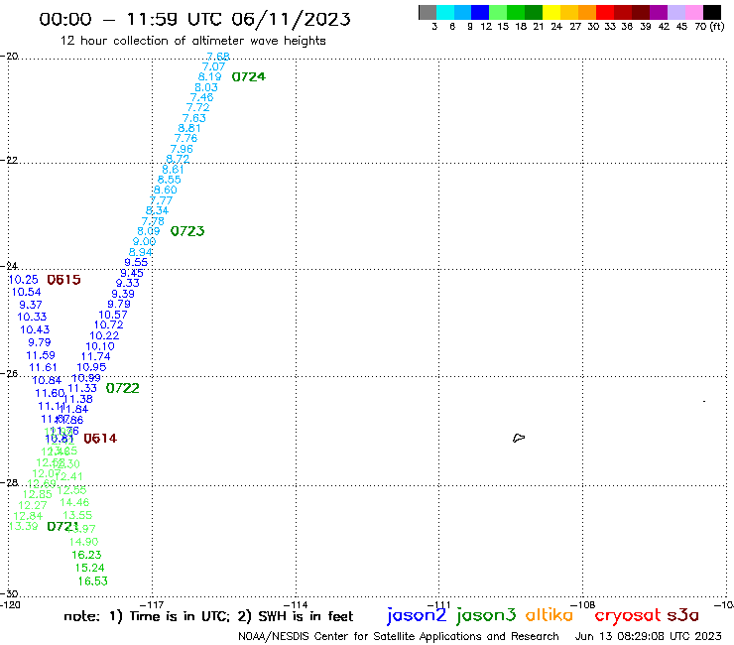The image size is (734, 645).
Task: Click the 9.39 wave height value
Action: [123, 294]
